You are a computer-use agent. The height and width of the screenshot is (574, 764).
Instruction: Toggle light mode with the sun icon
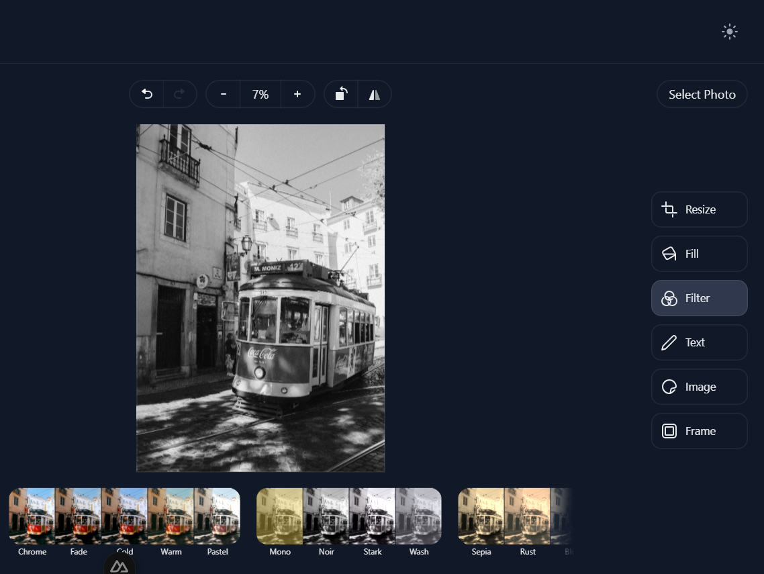coord(730,32)
